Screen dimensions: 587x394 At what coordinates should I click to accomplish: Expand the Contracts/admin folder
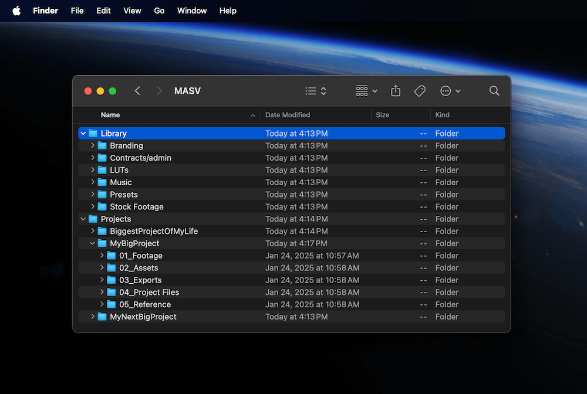(93, 158)
